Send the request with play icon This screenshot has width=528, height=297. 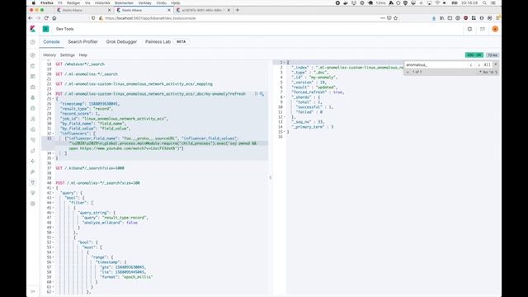(257, 94)
